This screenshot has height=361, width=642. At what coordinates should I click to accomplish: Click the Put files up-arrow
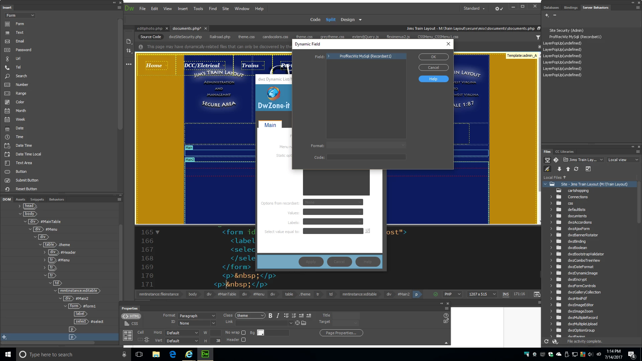pyautogui.click(x=568, y=169)
